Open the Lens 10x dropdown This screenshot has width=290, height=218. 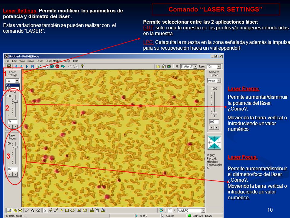[219, 66]
